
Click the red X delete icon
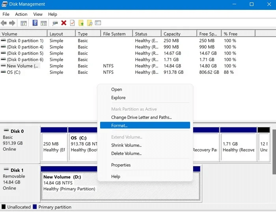coord(64,23)
